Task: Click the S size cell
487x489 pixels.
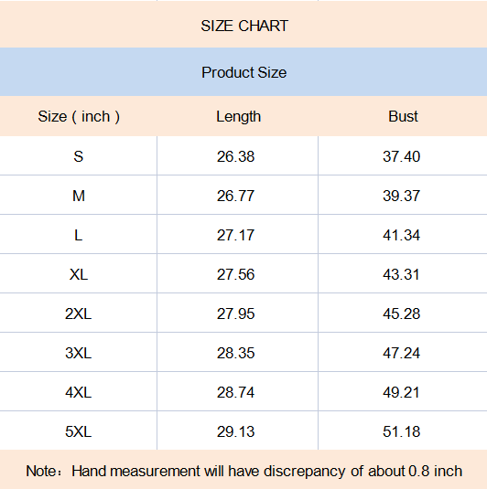Action: 79,156
